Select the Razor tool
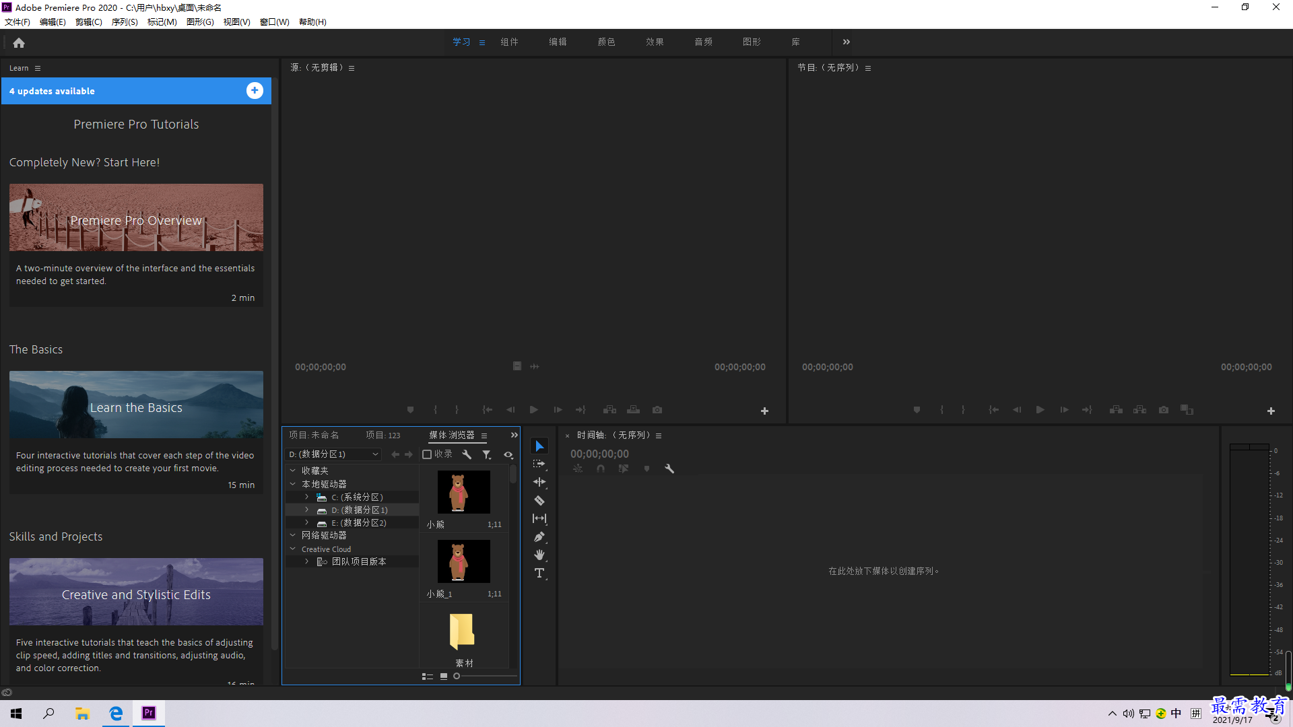 539,500
